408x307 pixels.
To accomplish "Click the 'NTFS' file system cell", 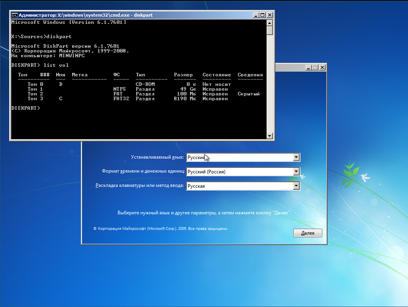I will point(120,89).
